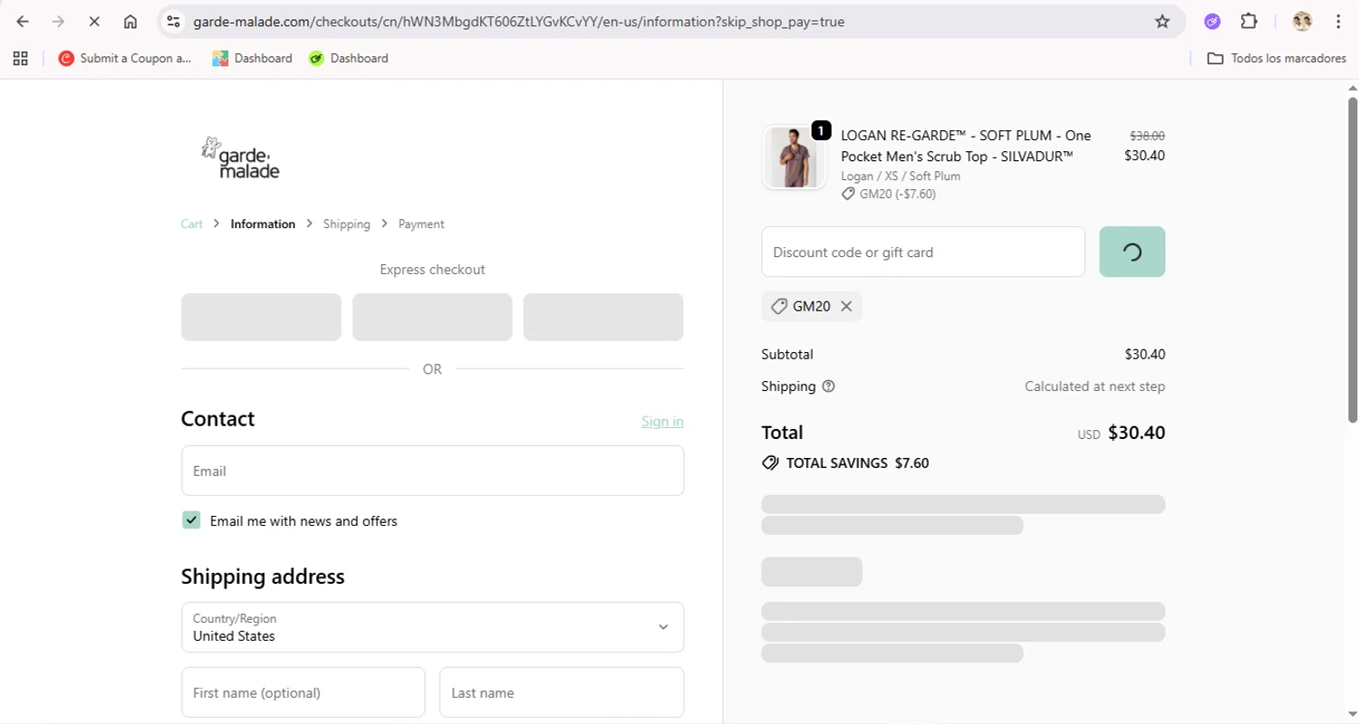Click the loading Apply discount button
The image size is (1359, 724).
[x=1132, y=252]
